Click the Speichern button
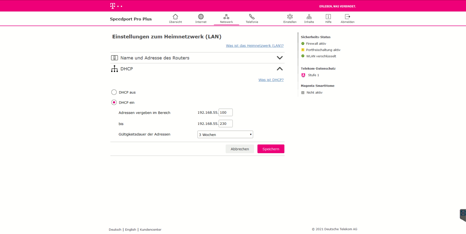 [x=270, y=149]
